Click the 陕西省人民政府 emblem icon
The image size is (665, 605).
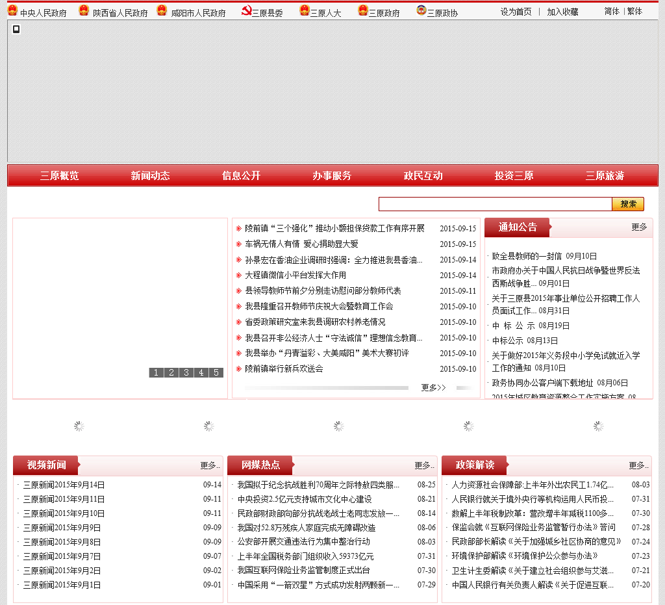click(84, 10)
